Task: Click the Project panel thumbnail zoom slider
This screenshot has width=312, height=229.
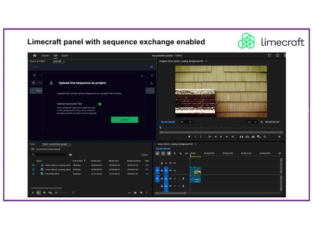Action: [x=61, y=193]
